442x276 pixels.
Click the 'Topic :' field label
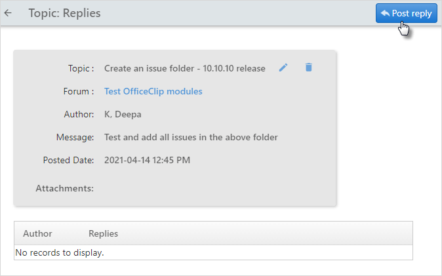[81, 68]
